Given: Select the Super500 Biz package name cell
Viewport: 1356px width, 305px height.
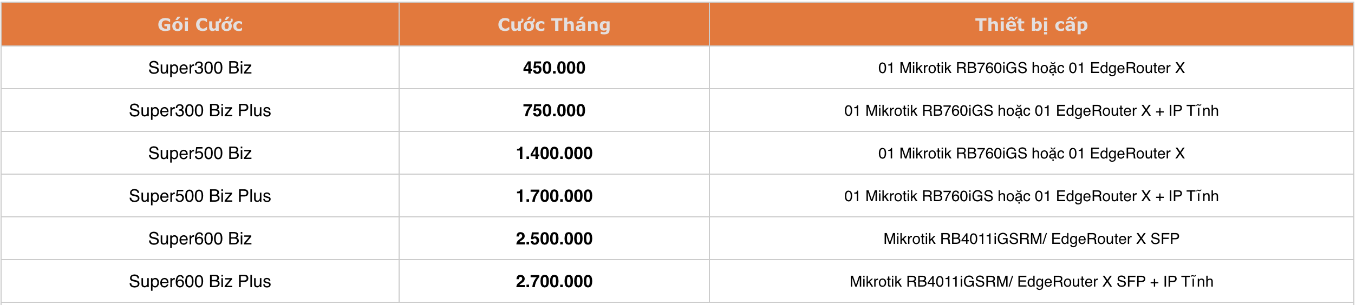Looking at the screenshot, I should tap(200, 153).
